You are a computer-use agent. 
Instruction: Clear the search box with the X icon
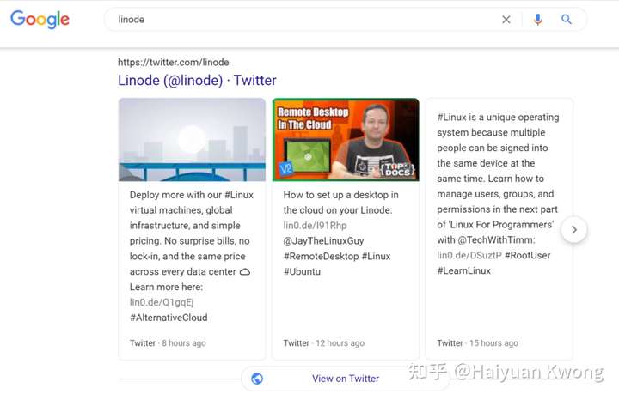[506, 19]
